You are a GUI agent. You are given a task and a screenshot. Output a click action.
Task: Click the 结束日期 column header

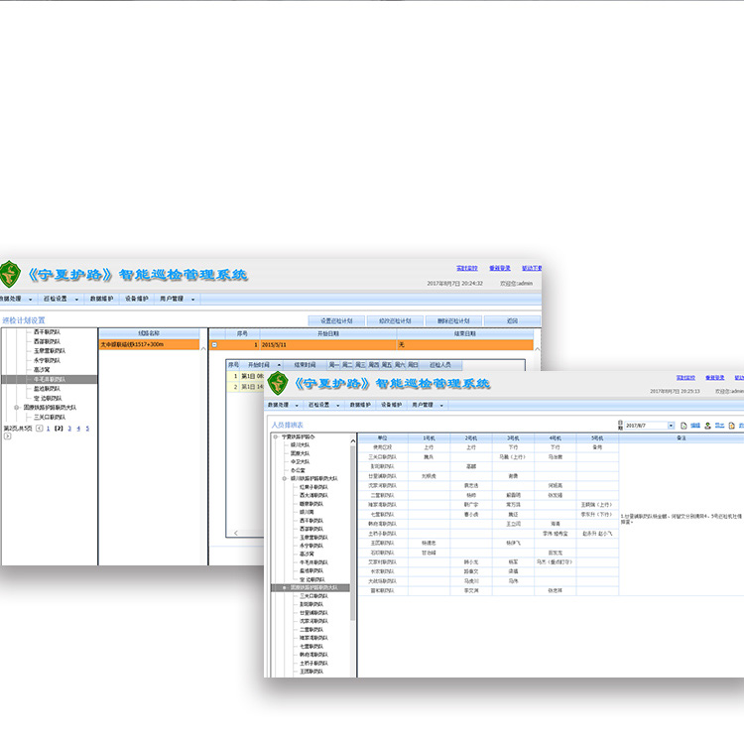coord(464,334)
